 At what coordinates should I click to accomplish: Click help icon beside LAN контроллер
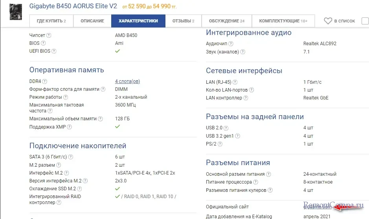pyautogui.click(x=246, y=98)
